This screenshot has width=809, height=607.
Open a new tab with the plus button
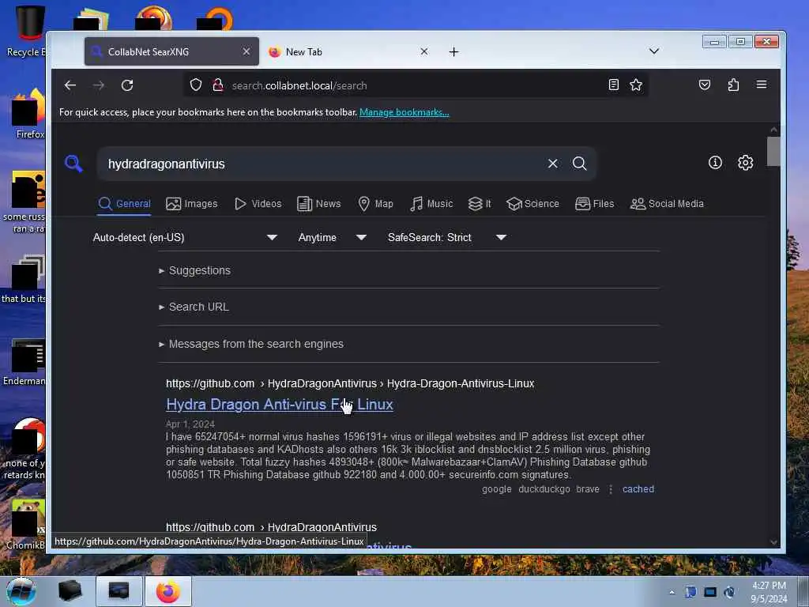[x=453, y=51]
